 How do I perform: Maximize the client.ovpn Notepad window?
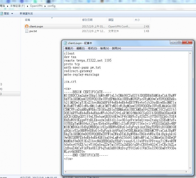[x=179, y=42]
